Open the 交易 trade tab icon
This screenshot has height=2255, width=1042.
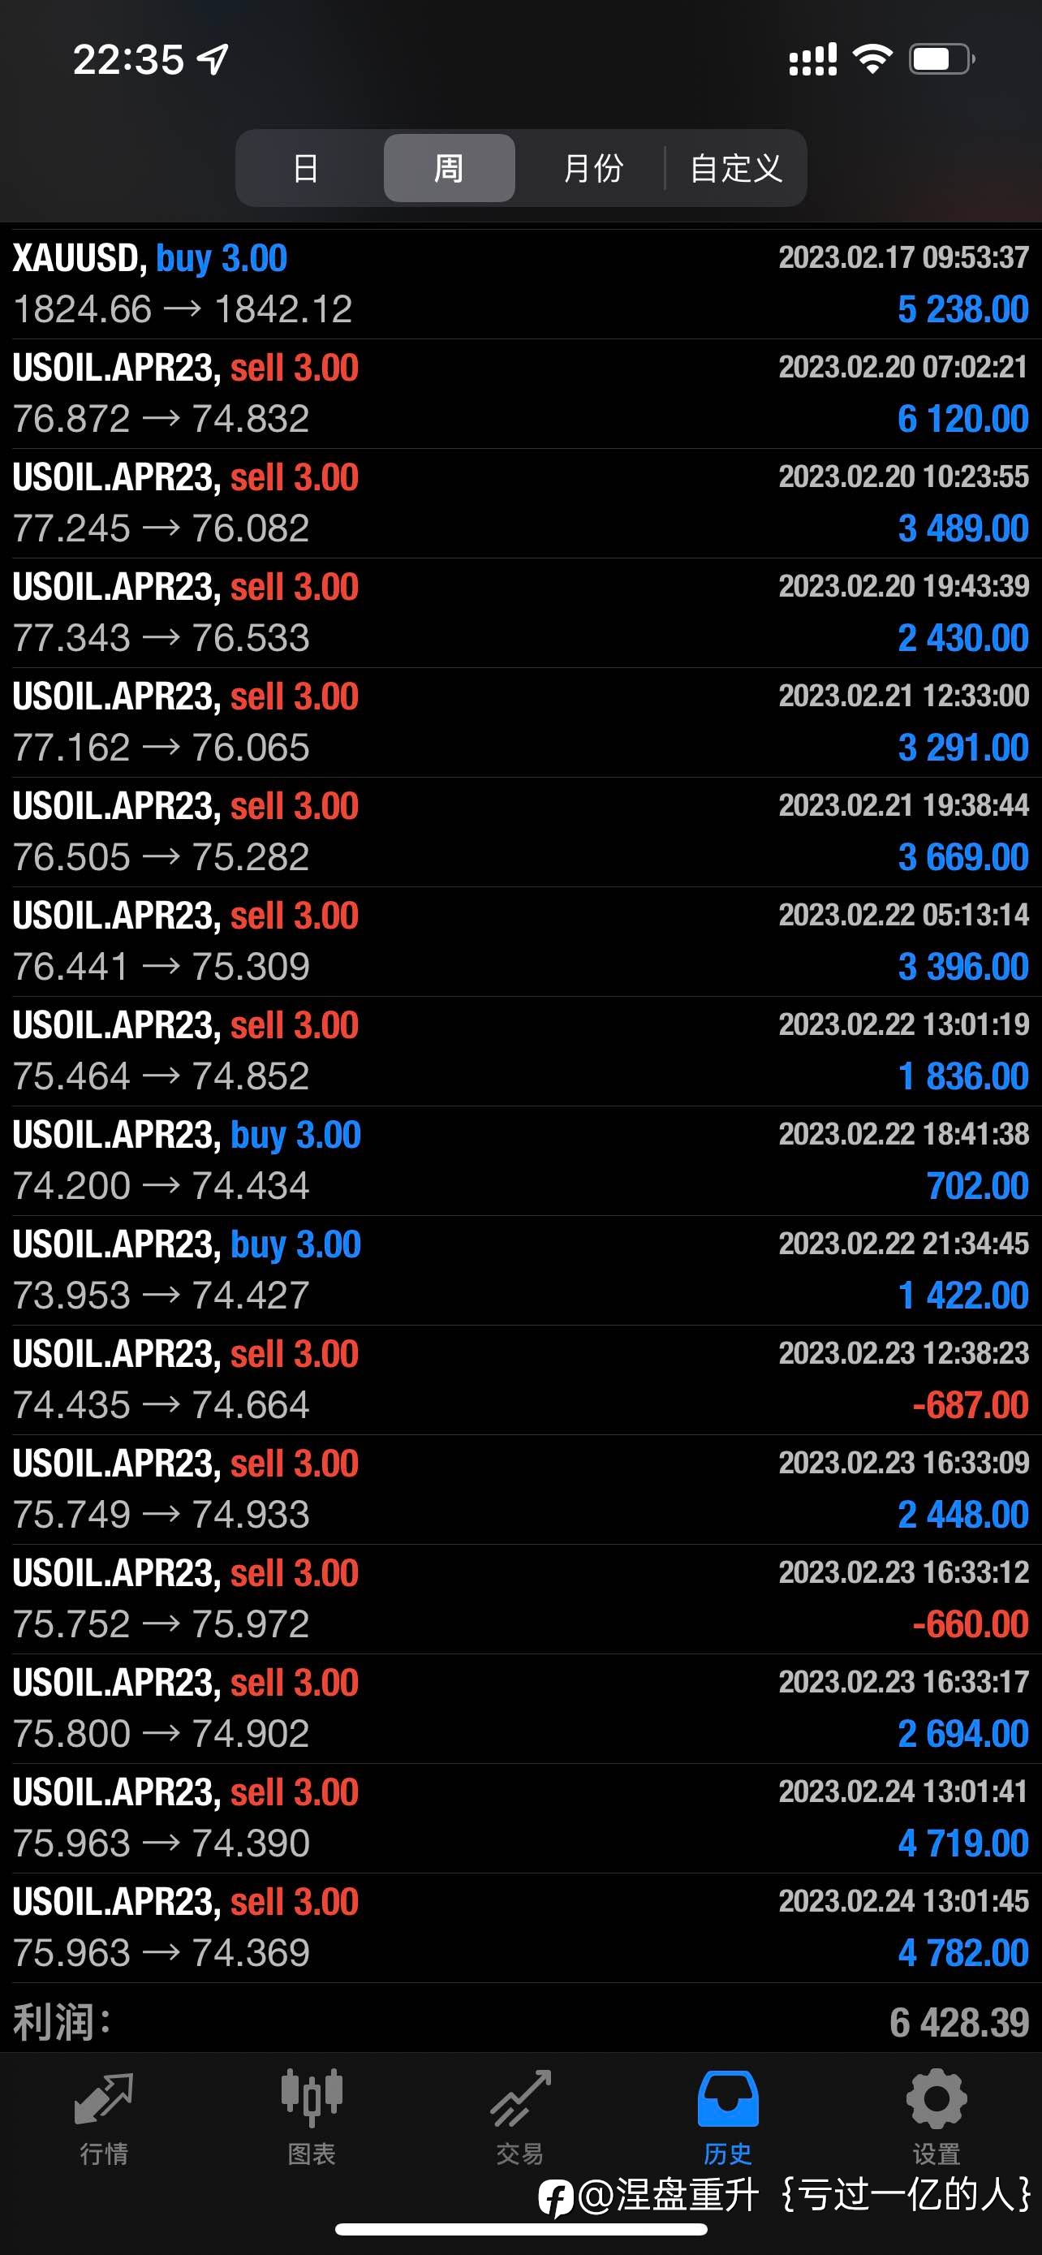[519, 2099]
